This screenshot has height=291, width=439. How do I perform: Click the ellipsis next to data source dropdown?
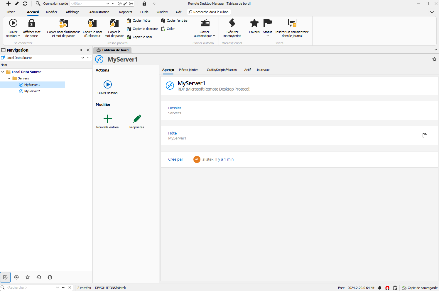click(x=89, y=58)
